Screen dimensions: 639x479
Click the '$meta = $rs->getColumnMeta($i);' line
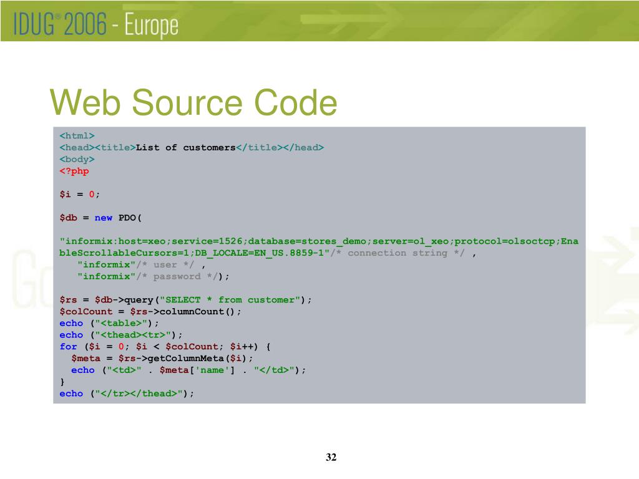[162, 359]
